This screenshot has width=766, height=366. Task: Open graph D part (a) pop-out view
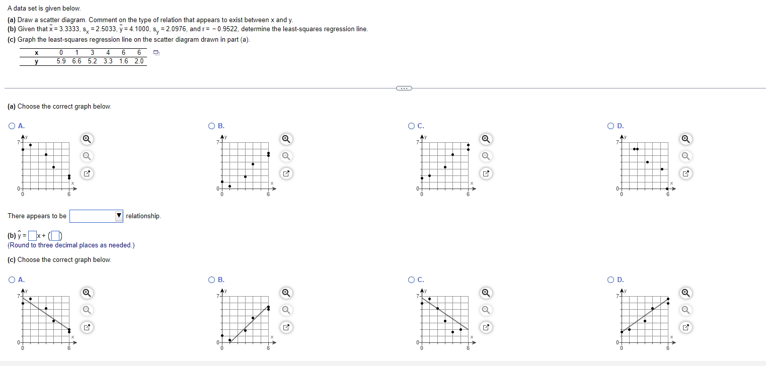coord(685,173)
